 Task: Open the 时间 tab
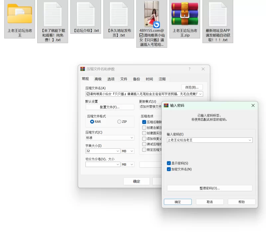pos(149,79)
